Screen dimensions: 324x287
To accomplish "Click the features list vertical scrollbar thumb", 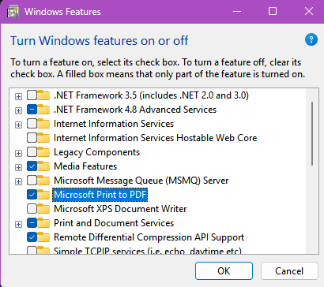I will pos(312,133).
